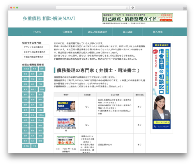Select the 長野 region button
The image size is (195, 165).
point(33,99)
